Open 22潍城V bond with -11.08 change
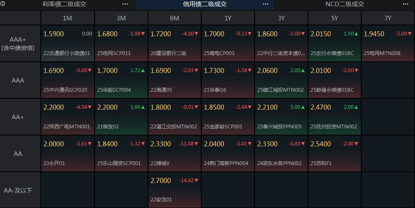415x208 pixels. 175,153
